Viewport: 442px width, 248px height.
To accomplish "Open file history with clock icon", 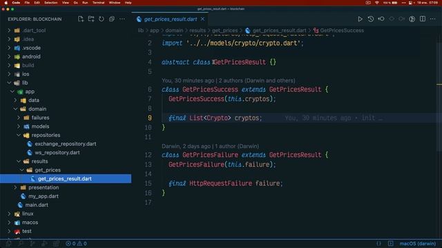I will click(x=370, y=19).
